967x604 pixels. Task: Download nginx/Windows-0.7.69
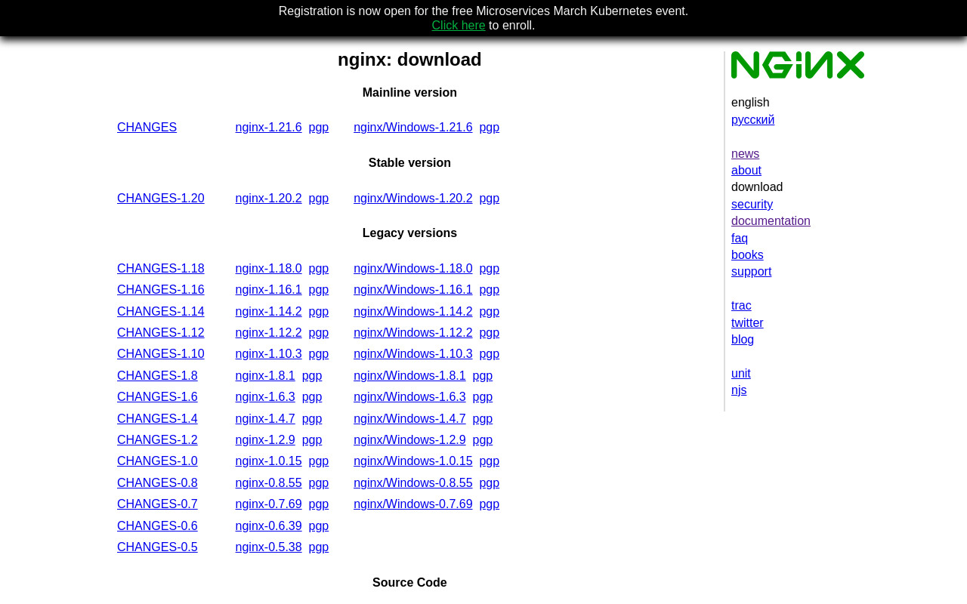413,504
